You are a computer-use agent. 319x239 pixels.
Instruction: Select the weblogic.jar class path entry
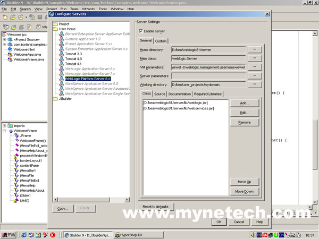pos(175,103)
